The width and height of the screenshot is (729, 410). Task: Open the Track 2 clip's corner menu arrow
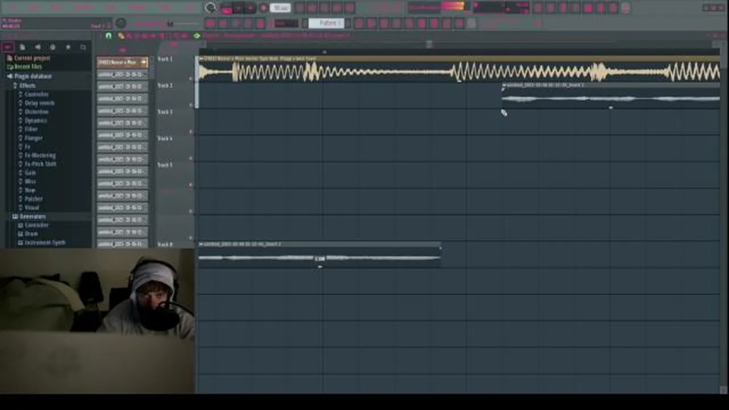[x=503, y=85]
